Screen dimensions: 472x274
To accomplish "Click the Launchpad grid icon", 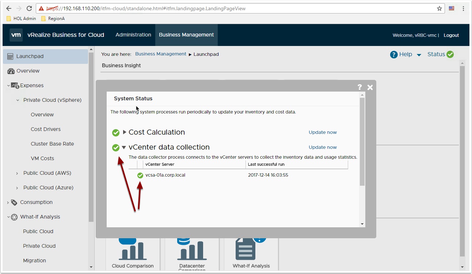I will coord(10,57).
